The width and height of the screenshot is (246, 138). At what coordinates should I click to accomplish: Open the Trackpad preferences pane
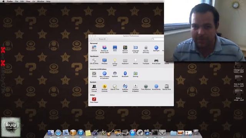(x=146, y=61)
